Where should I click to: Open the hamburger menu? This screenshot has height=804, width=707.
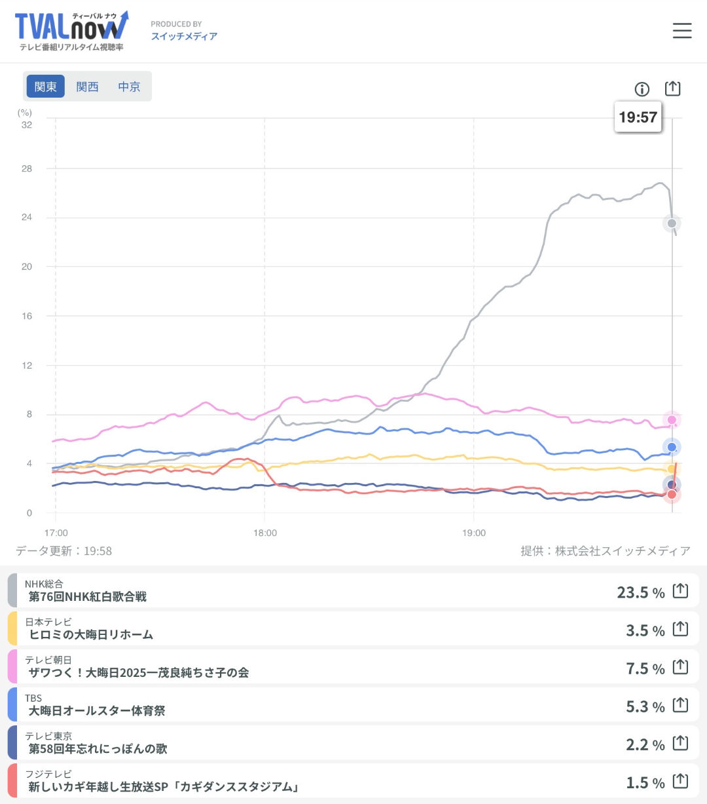681,31
